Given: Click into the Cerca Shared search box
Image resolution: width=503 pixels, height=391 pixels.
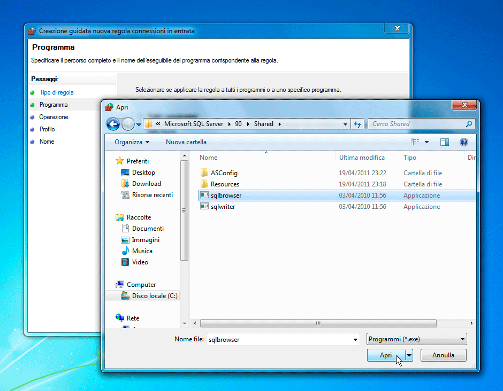Looking at the screenshot, I should (417, 124).
